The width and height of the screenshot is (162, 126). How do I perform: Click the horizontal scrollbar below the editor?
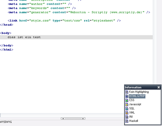pos(62,115)
